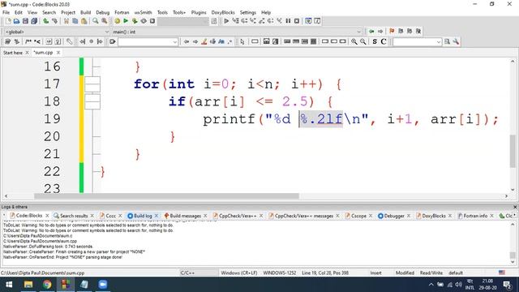519x292 pixels.
Task: Click the Build gear icon
Action: pyautogui.click(x=117, y=21)
